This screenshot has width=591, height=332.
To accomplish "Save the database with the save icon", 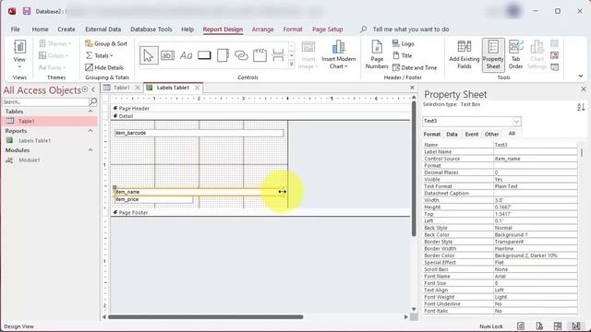I will point(27,11).
